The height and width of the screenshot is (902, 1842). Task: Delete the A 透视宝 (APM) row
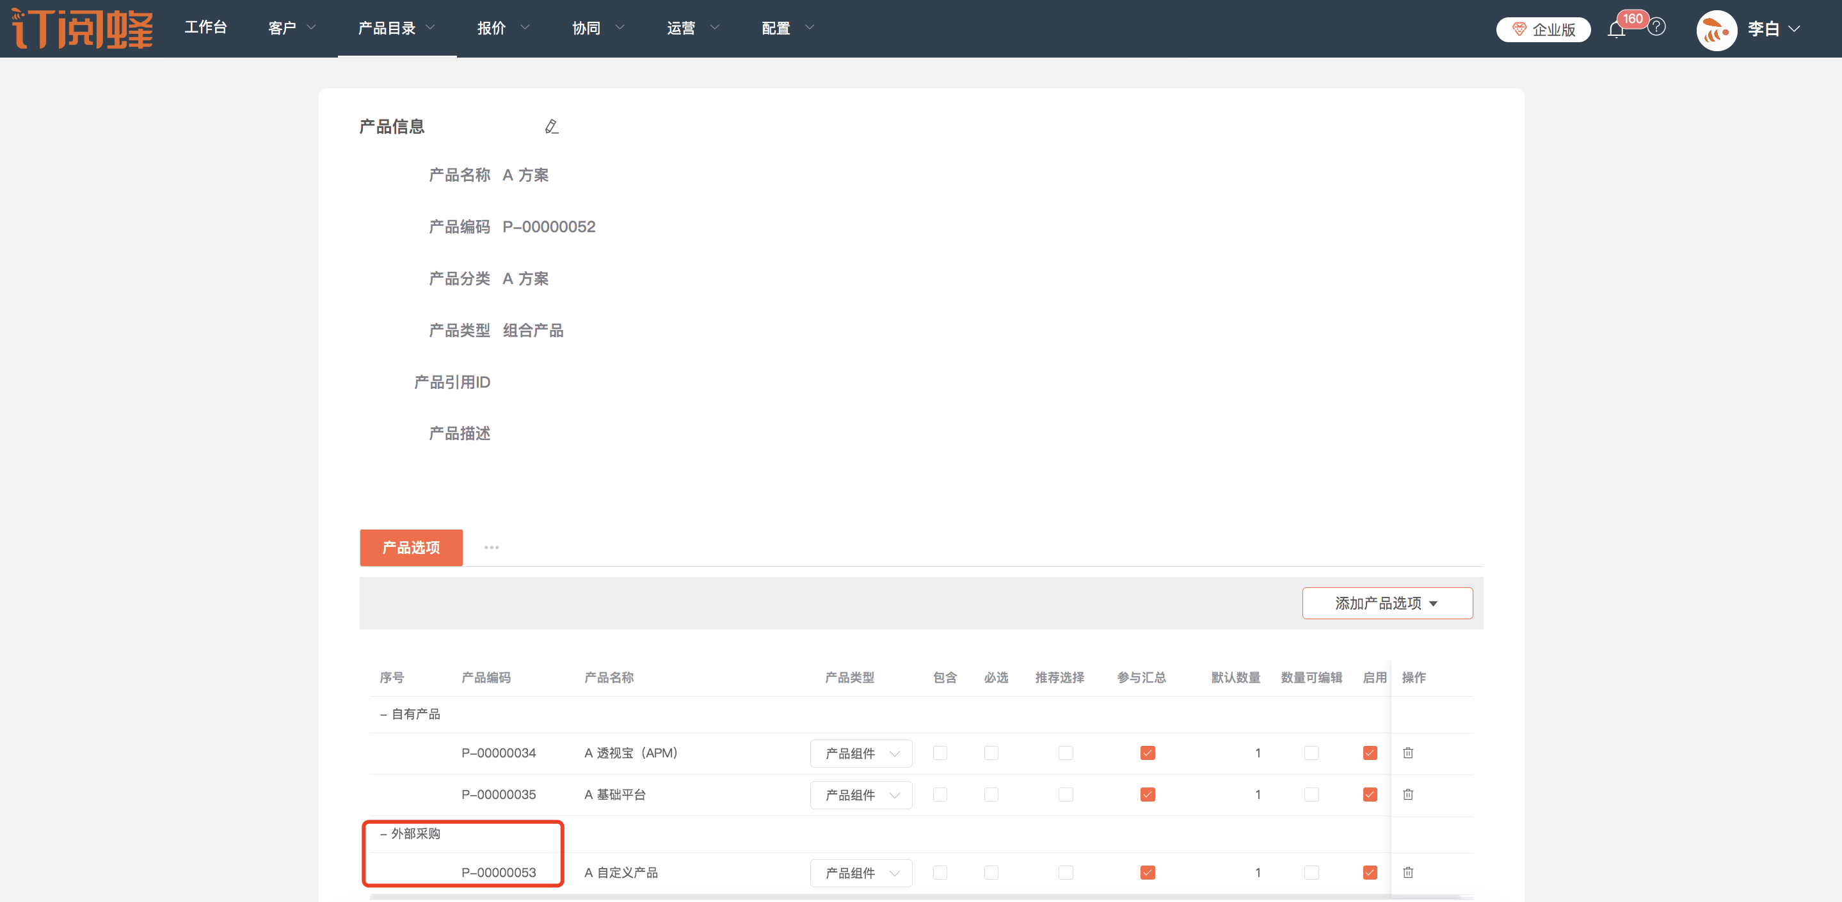point(1407,752)
